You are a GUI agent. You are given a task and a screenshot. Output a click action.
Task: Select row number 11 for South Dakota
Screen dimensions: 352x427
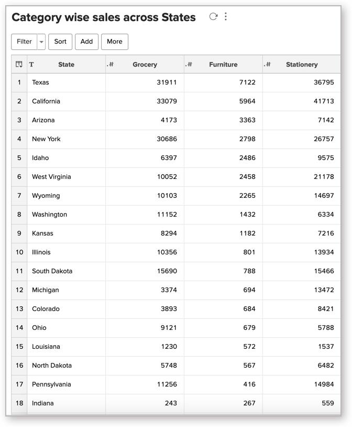click(x=19, y=271)
